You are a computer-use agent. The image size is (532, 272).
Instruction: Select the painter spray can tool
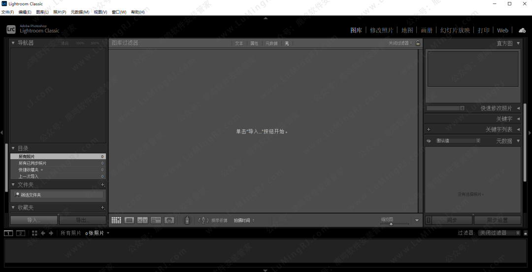tap(187, 220)
